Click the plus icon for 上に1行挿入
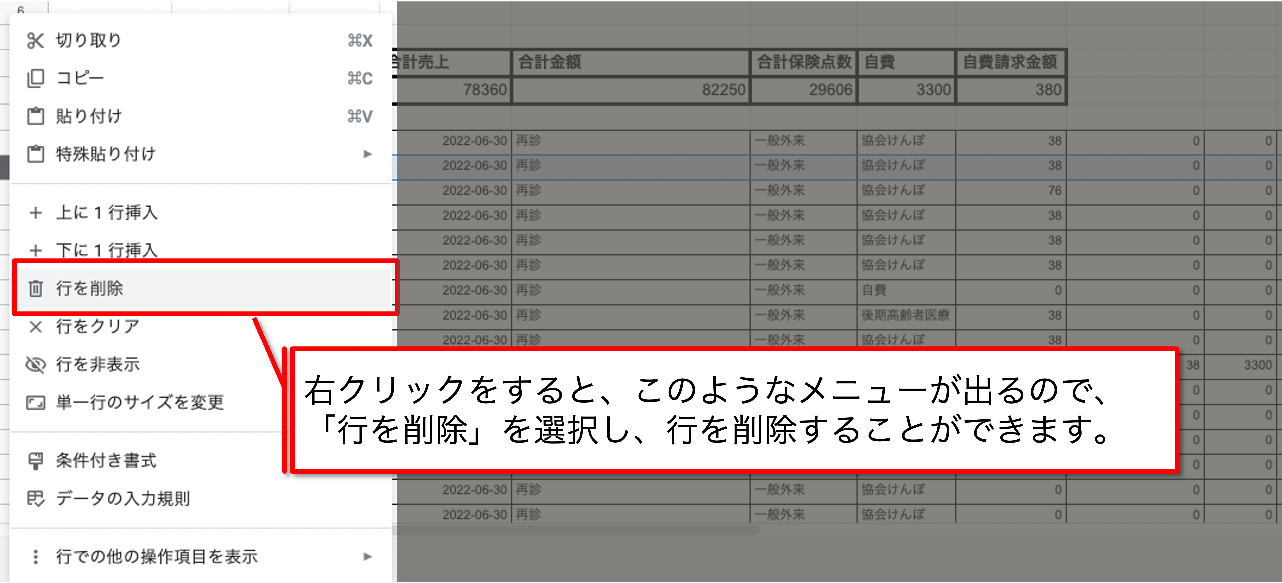The height and width of the screenshot is (583, 1282). pyautogui.click(x=35, y=212)
